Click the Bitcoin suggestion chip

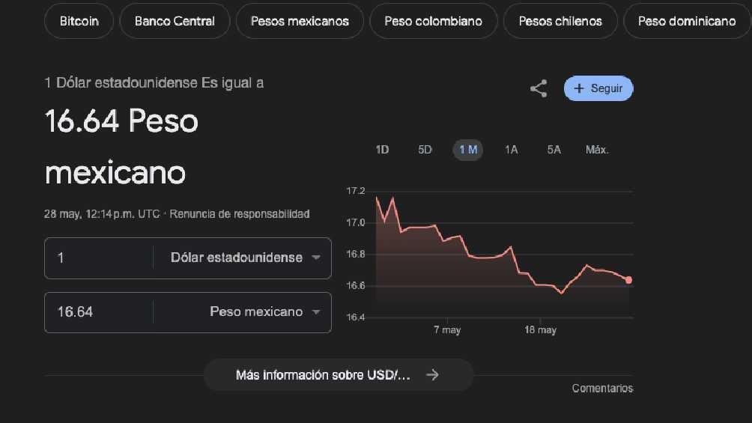[79, 21]
